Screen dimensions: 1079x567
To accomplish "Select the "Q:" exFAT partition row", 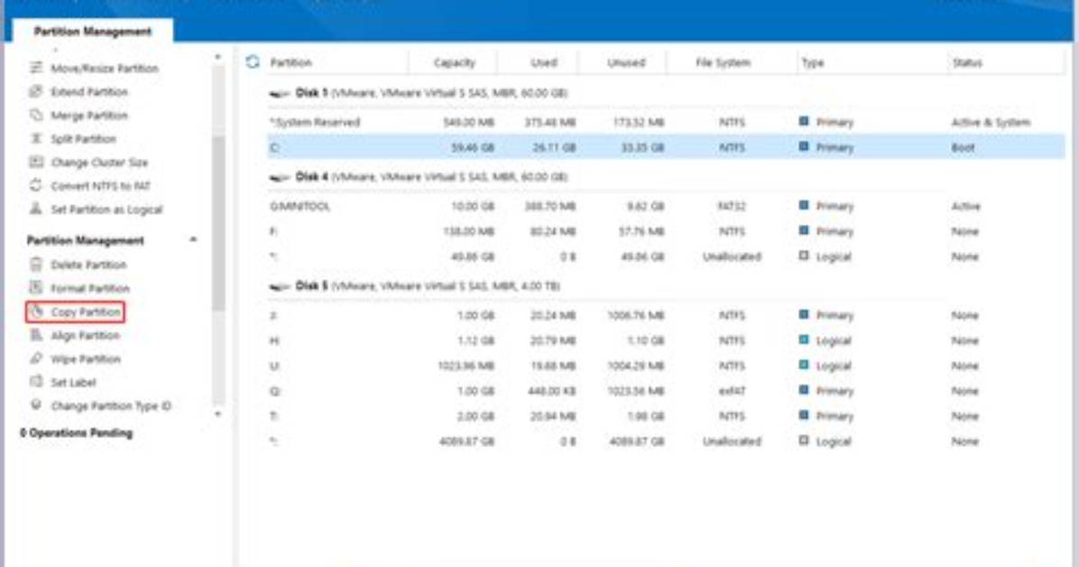I will (666, 391).
